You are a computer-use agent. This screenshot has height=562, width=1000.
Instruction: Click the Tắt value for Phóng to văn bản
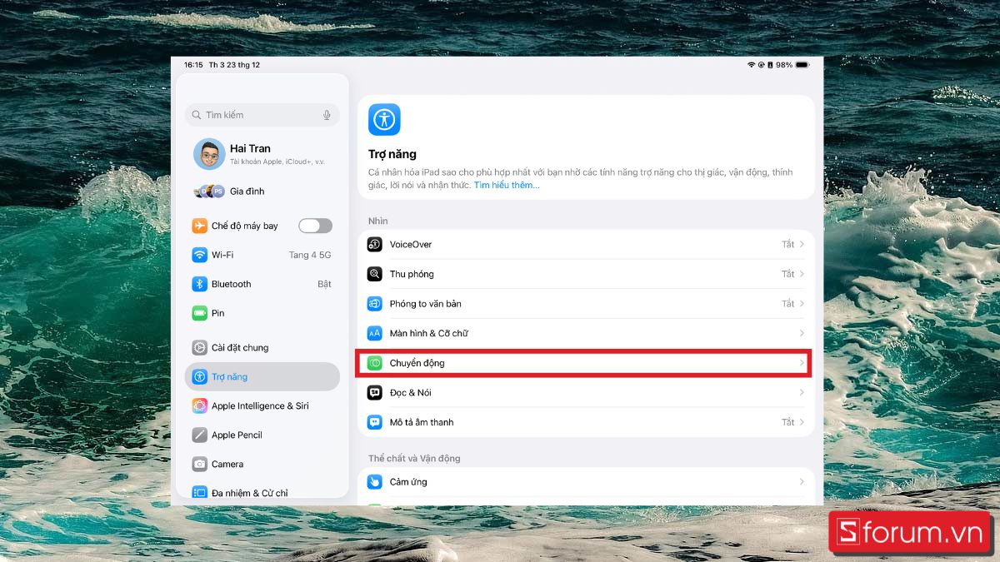click(x=787, y=304)
